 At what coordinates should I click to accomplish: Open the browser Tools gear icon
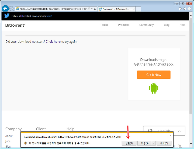[x=189, y=9]
